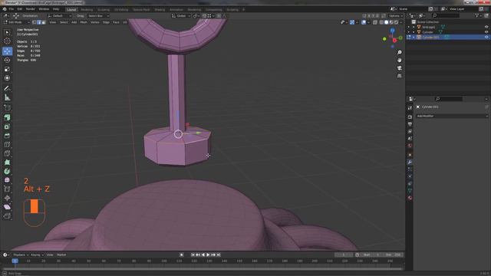491x276 pixels.
Task: Toggle viewport overlays button
Action: 364,22
